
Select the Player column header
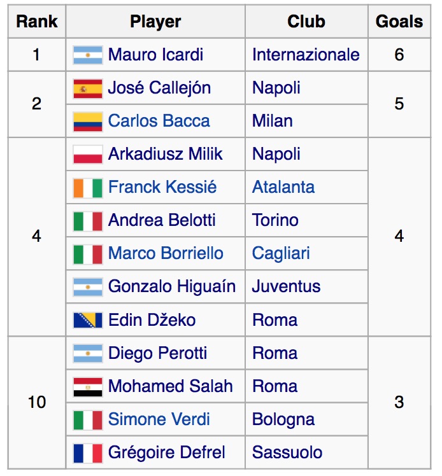pos(155,22)
